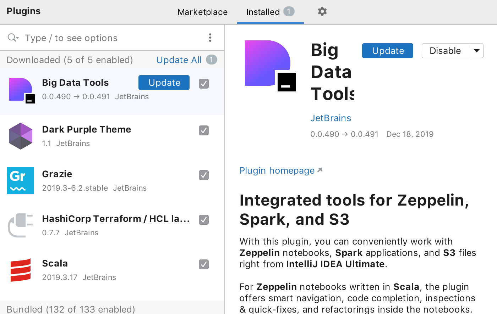497x314 pixels.
Task: Toggle HashiCorp Terraform plugin checkbox
Action: point(204,220)
